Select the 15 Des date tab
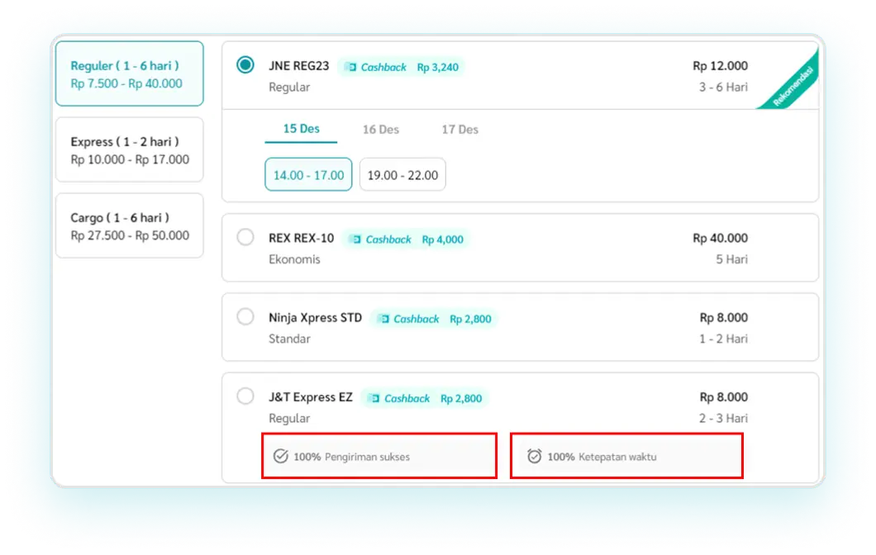 (x=301, y=129)
